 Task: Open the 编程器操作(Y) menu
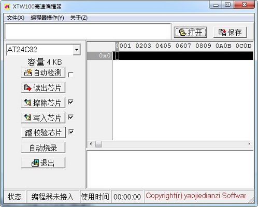47,18
